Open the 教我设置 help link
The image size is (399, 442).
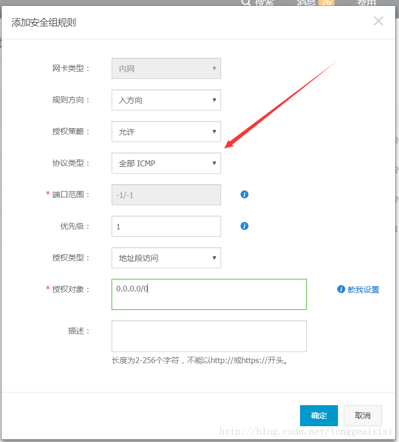pyautogui.click(x=363, y=289)
